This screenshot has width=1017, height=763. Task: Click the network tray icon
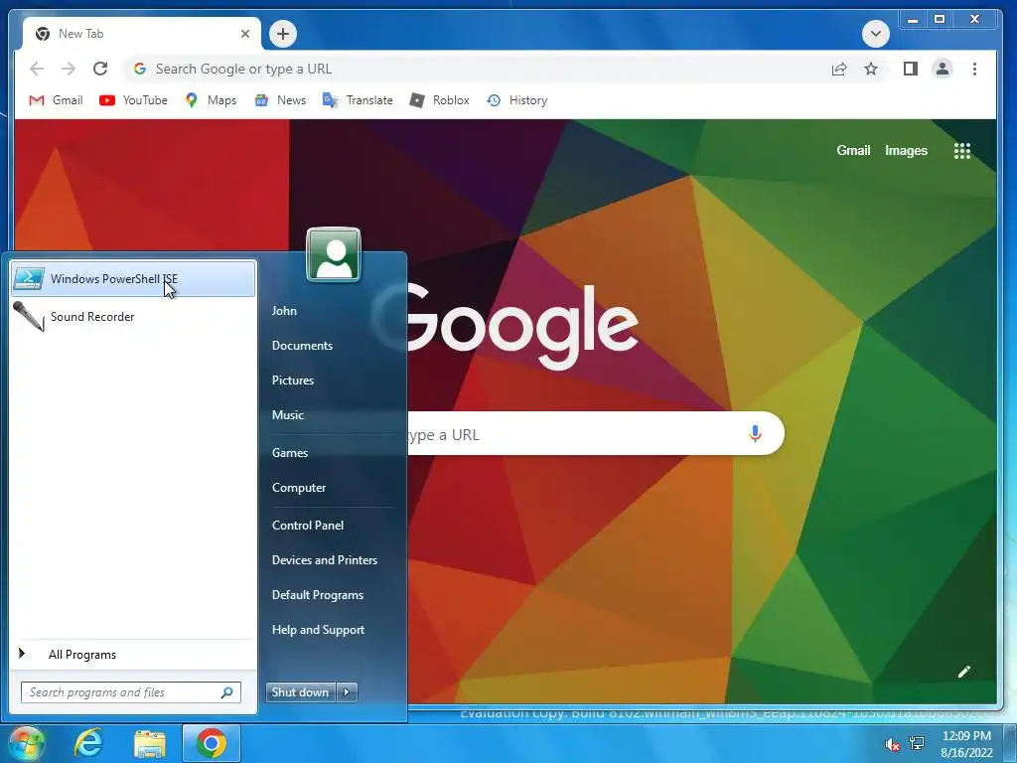917,743
